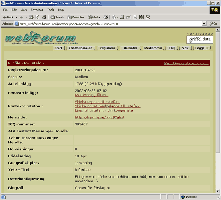The height and width of the screenshot is (200, 221).
Task: Open the Forward history dropdown arrow
Action: 26,17
